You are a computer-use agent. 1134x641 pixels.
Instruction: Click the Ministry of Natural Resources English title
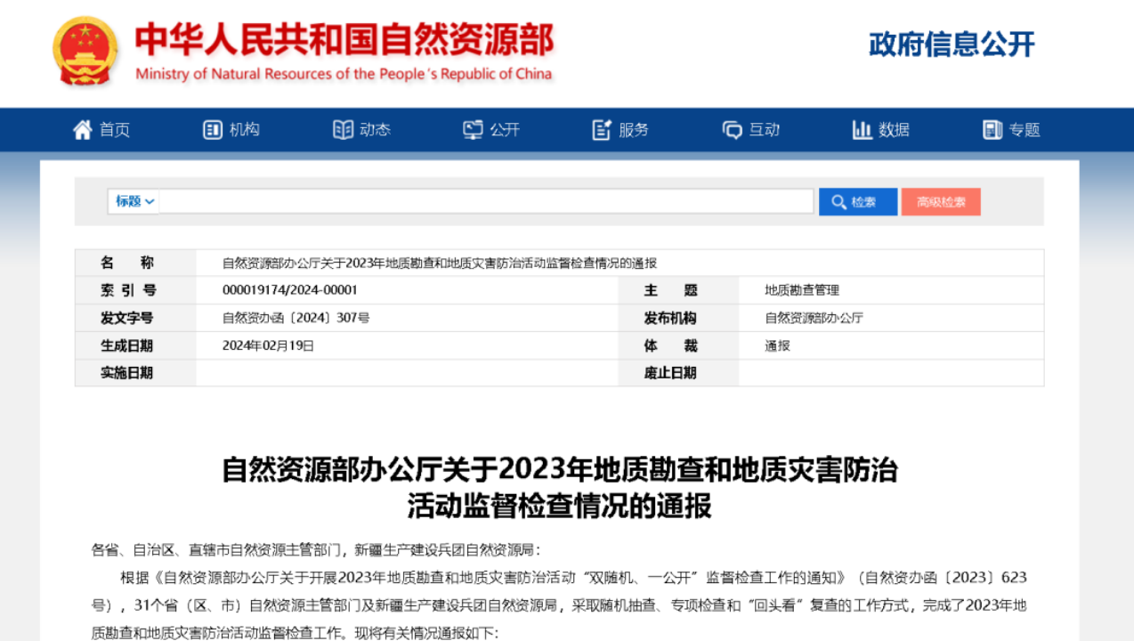tap(344, 74)
